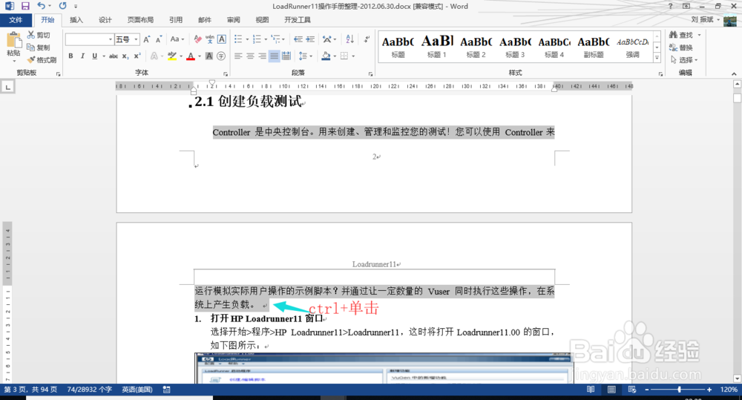
Task: Click the Subscript x₂ icon
Action: pyautogui.click(x=125, y=56)
